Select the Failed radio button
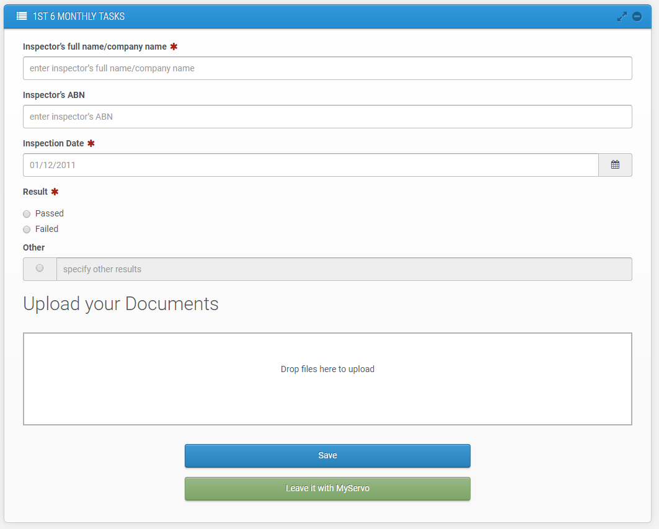The height and width of the screenshot is (529, 659). (x=27, y=229)
